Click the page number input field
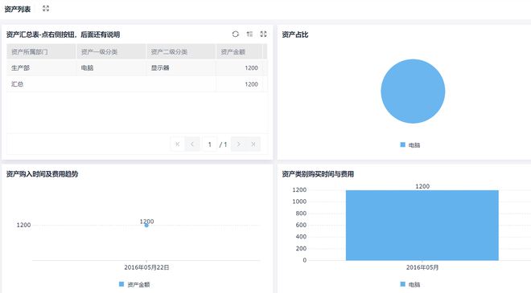The width and height of the screenshot is (531, 293). 210,144
